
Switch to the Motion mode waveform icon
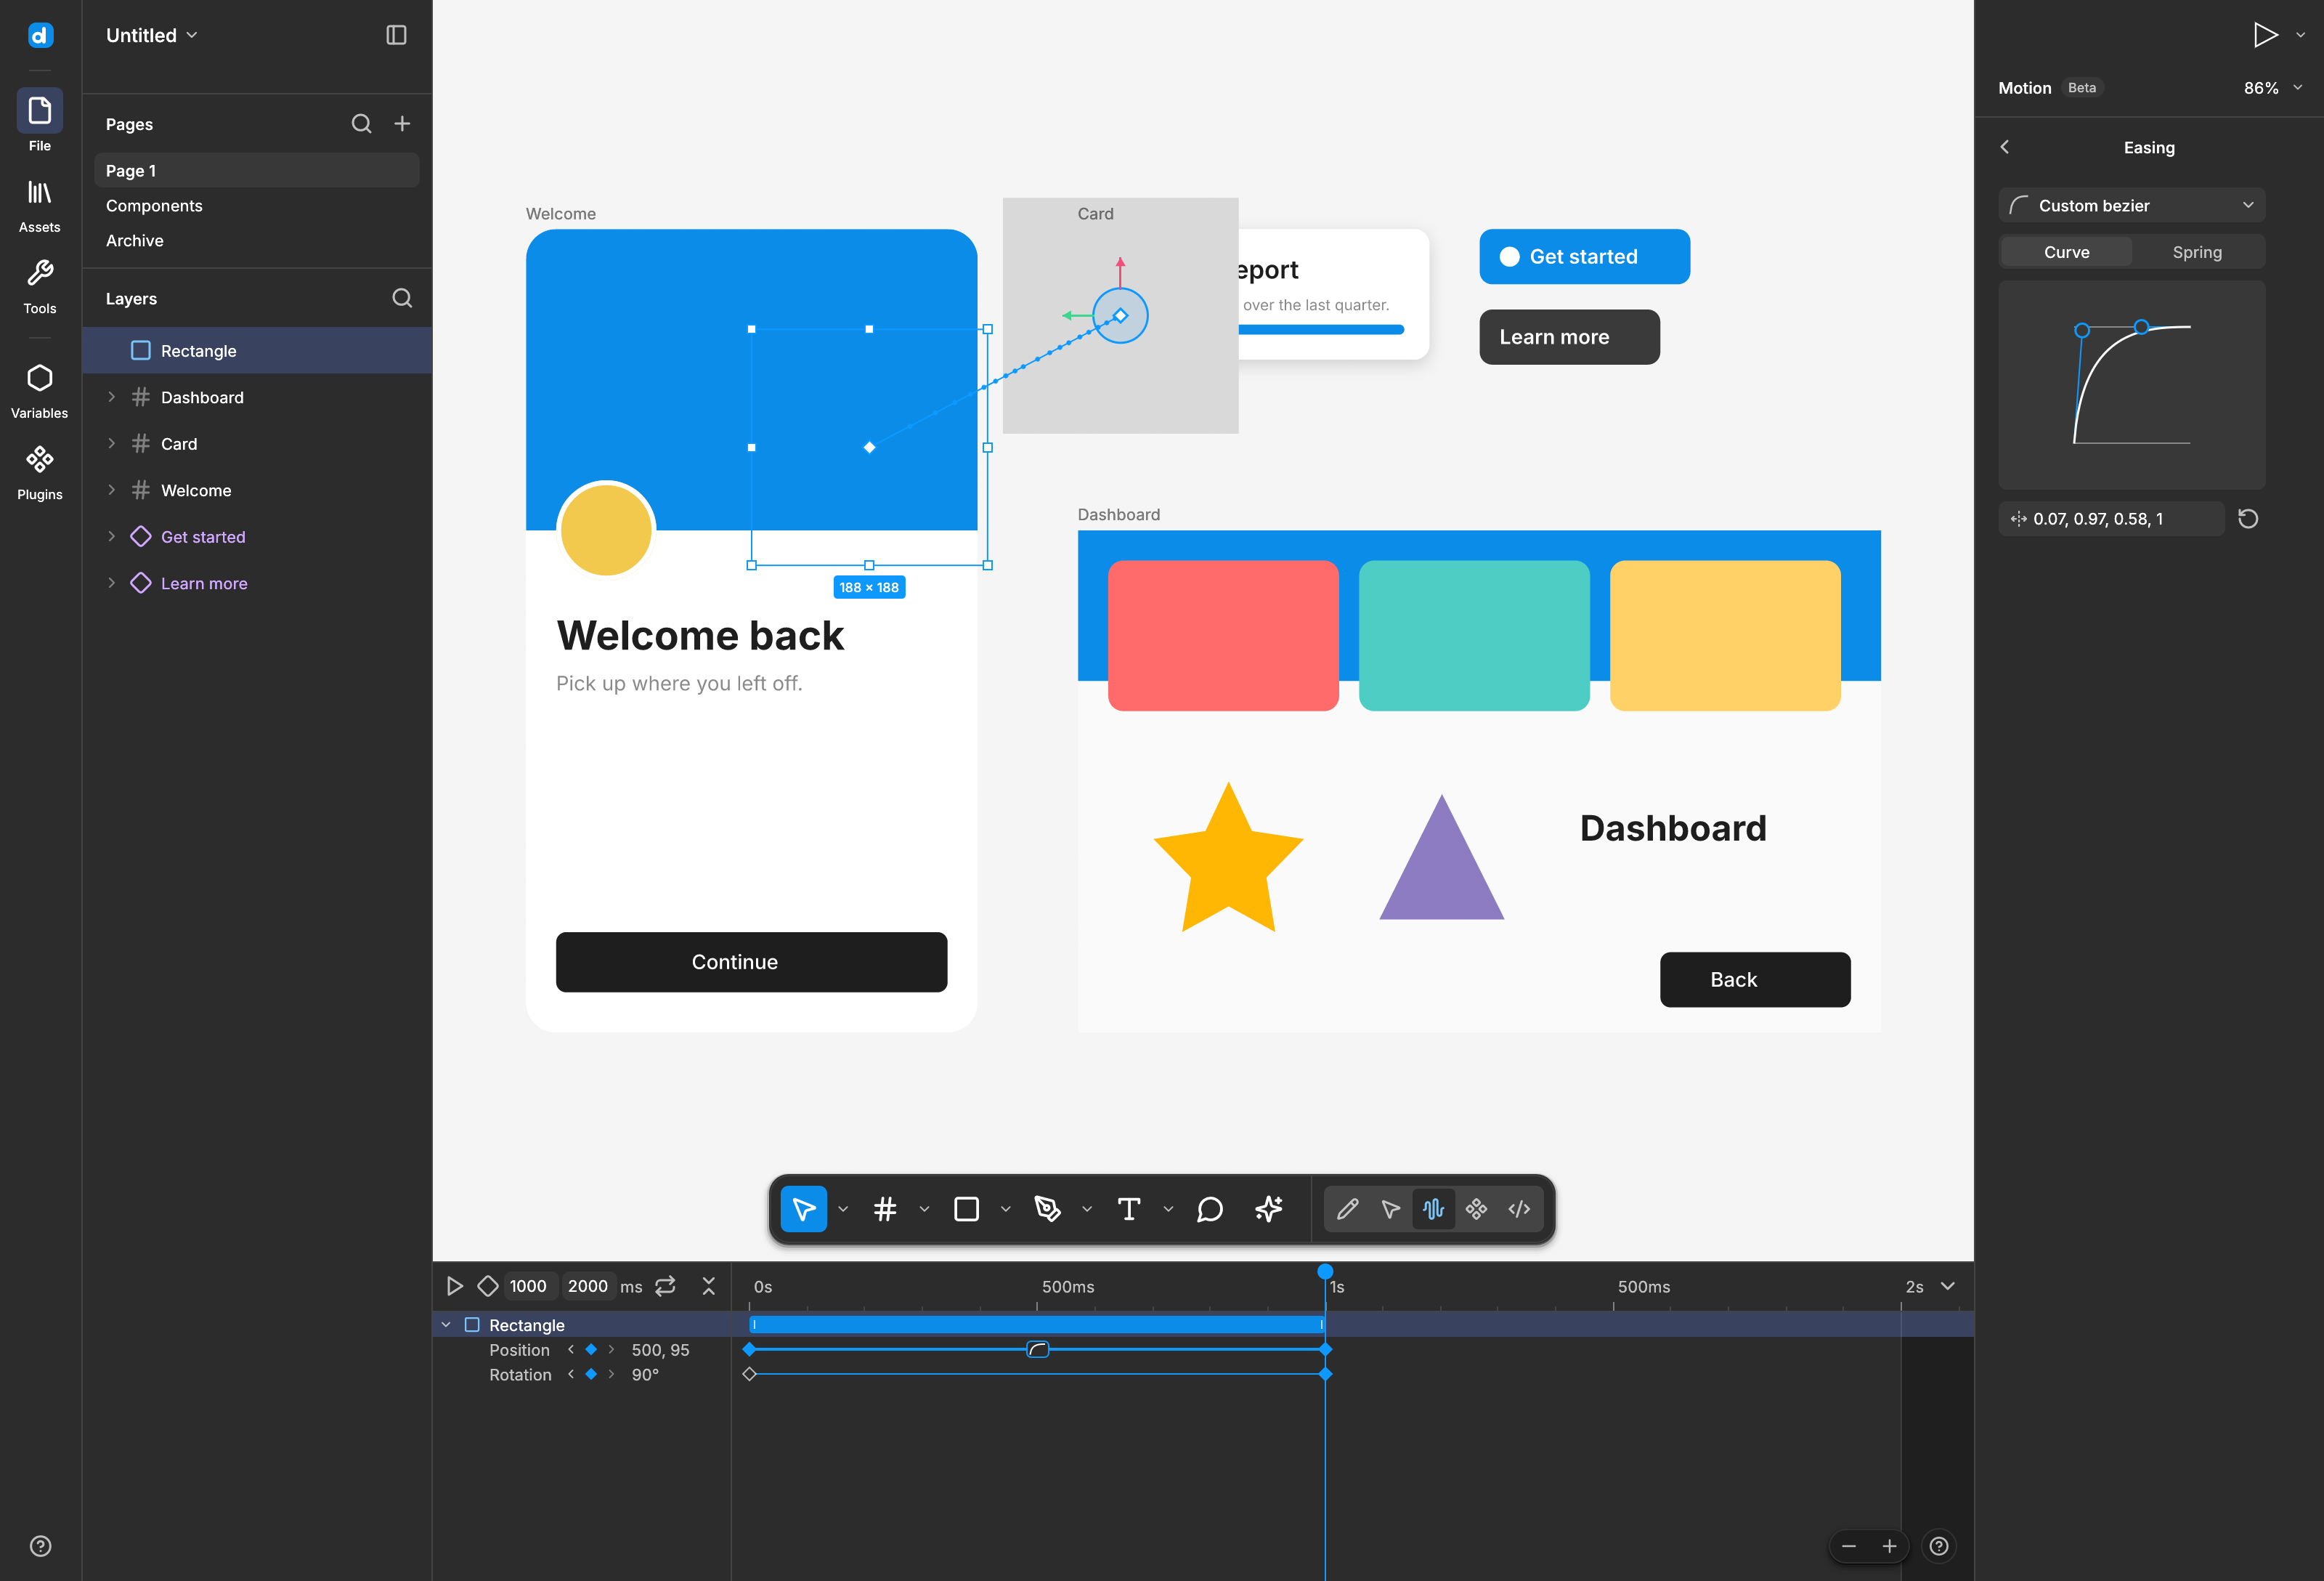1433,1209
